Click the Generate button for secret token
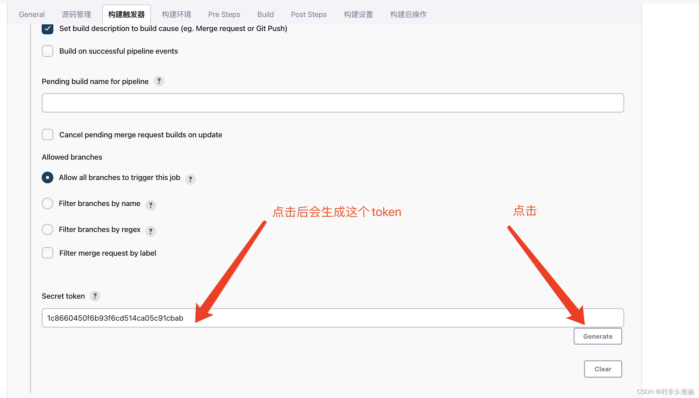This screenshot has width=699, height=398. [x=598, y=336]
